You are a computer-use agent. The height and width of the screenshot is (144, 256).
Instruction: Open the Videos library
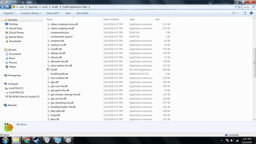[13, 66]
